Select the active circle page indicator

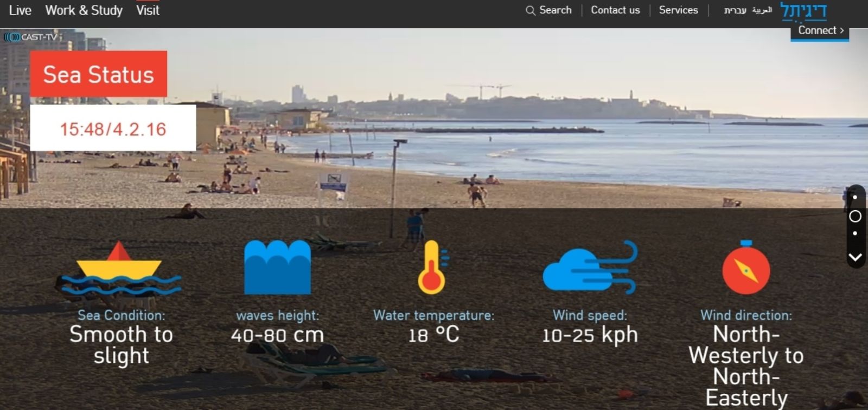pos(855,217)
